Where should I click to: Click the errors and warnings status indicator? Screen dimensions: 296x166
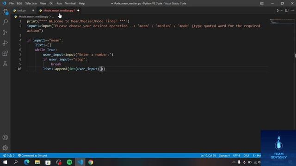[9, 155]
